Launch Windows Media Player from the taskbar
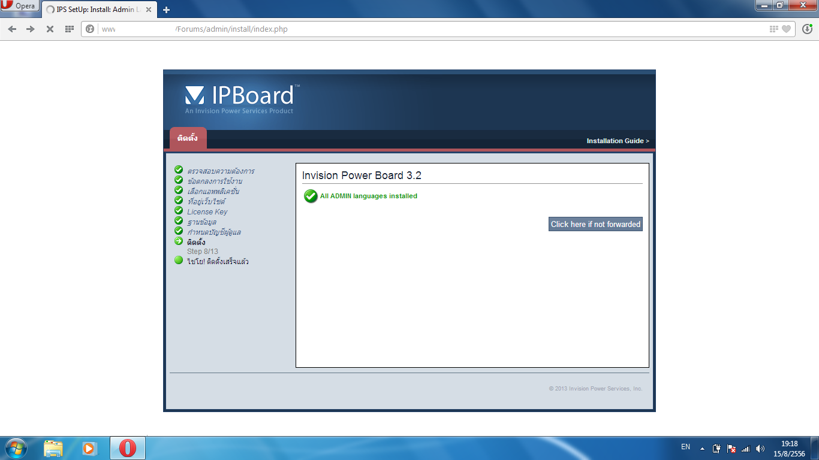This screenshot has width=819, height=460. tap(89, 448)
